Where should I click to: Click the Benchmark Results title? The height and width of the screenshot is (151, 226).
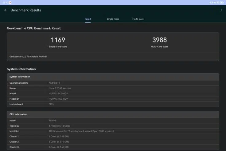point(26,10)
